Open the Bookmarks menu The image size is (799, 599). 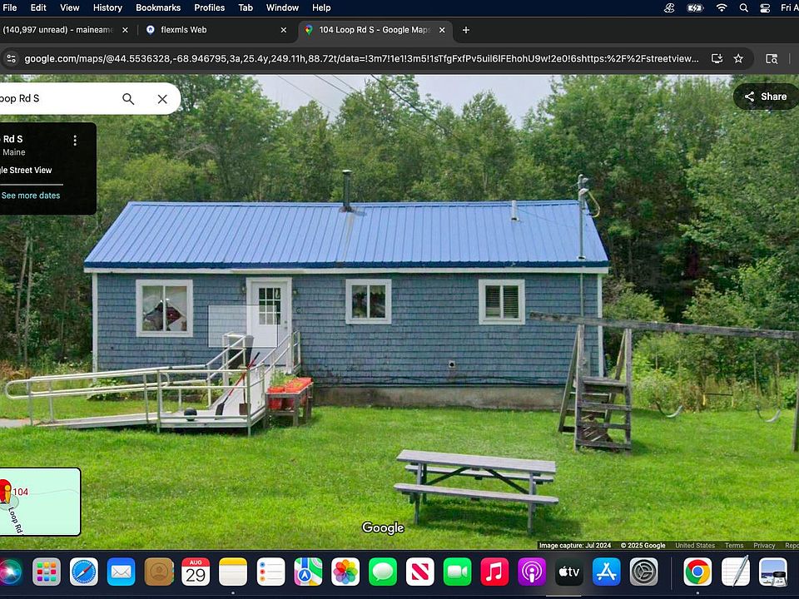[x=158, y=7]
